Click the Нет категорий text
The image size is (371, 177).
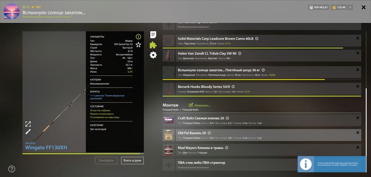[98, 129]
